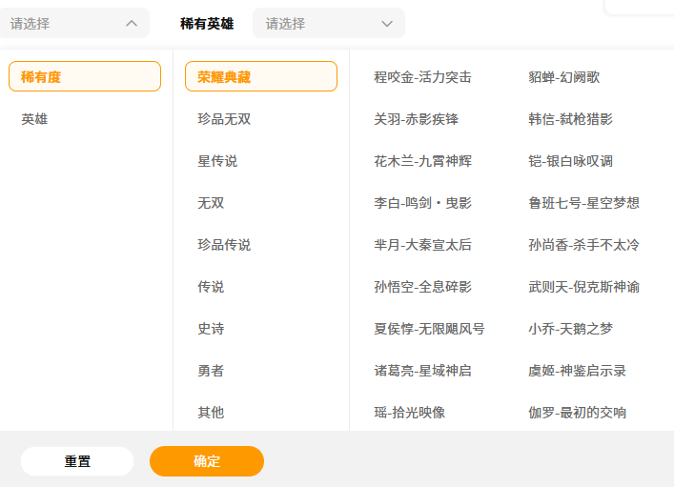The width and height of the screenshot is (674, 487).
Task: Select the 英雄 category
Action: [35, 119]
